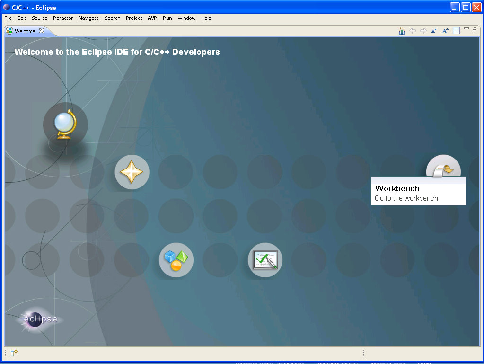Open the File menu
Image resolution: width=484 pixels, height=364 pixels.
(x=8, y=18)
